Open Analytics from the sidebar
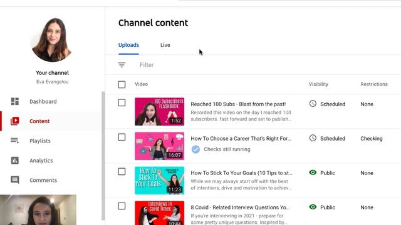This screenshot has height=225, width=401. [41, 161]
